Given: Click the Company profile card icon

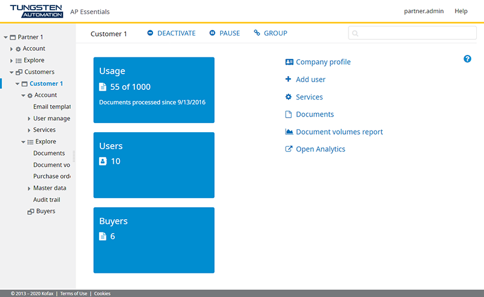Looking at the screenshot, I should (x=289, y=62).
